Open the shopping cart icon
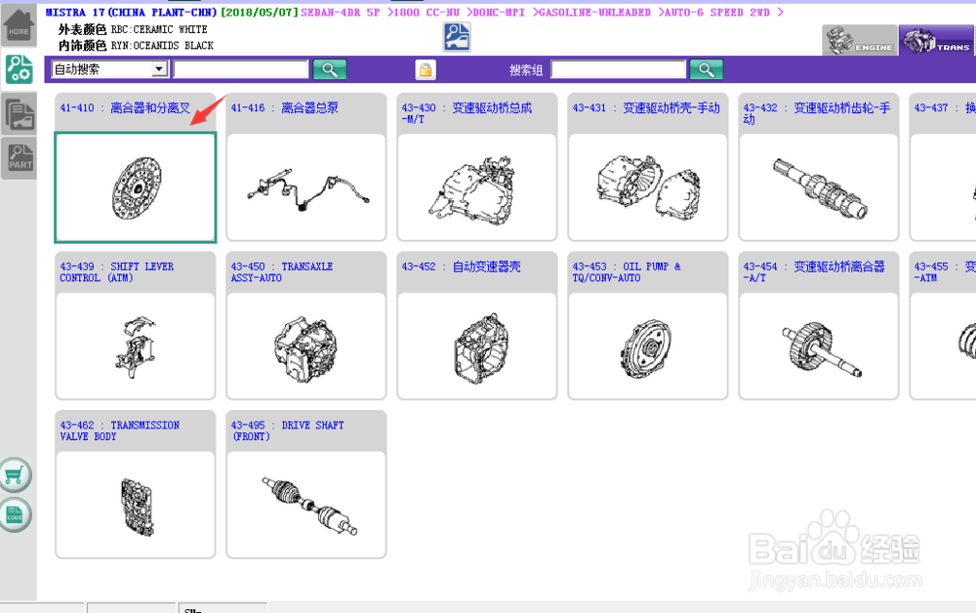 pos(15,475)
